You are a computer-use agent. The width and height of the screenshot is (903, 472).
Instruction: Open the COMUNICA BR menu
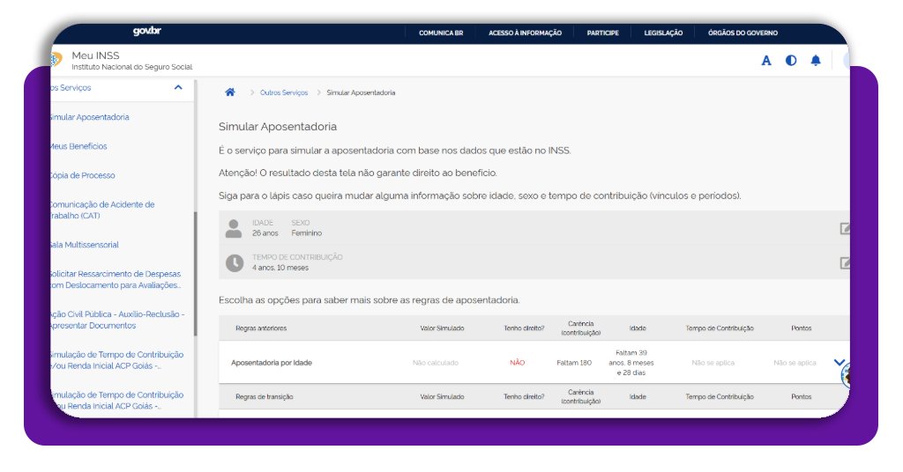pos(441,33)
